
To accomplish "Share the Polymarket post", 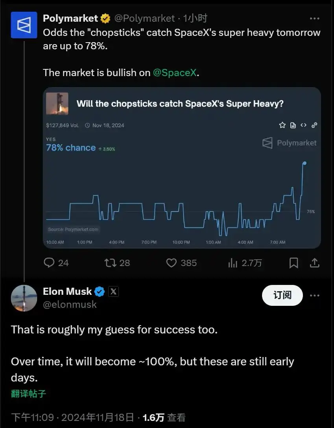I will point(314,263).
